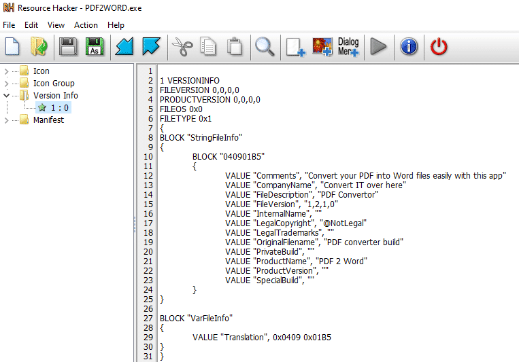Image resolution: width=519 pixels, height=362 pixels.
Task: Click the star icon beside 1 : 0
Action: (x=42, y=107)
